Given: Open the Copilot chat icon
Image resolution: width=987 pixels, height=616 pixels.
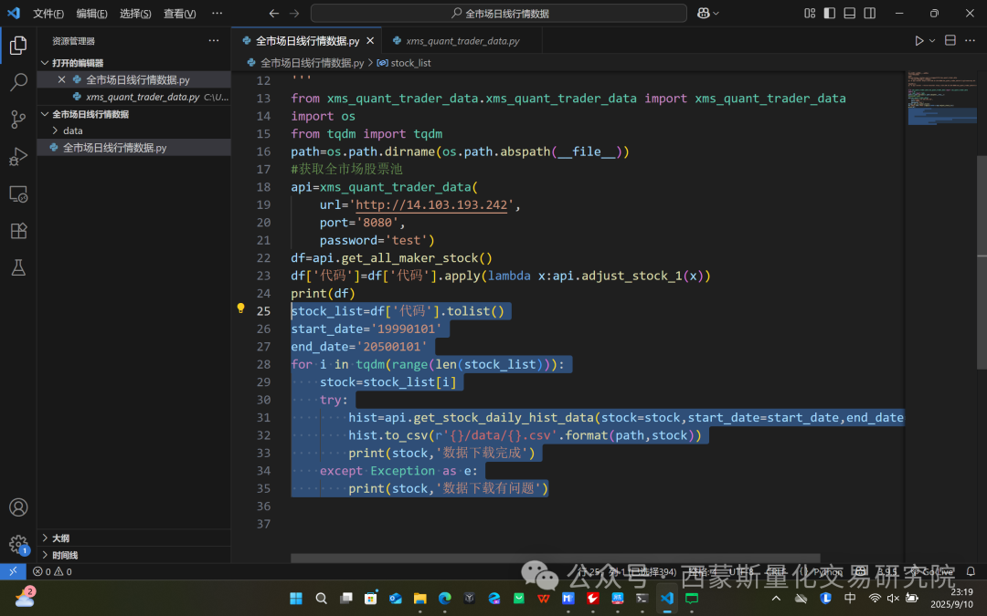Looking at the screenshot, I should click(704, 13).
